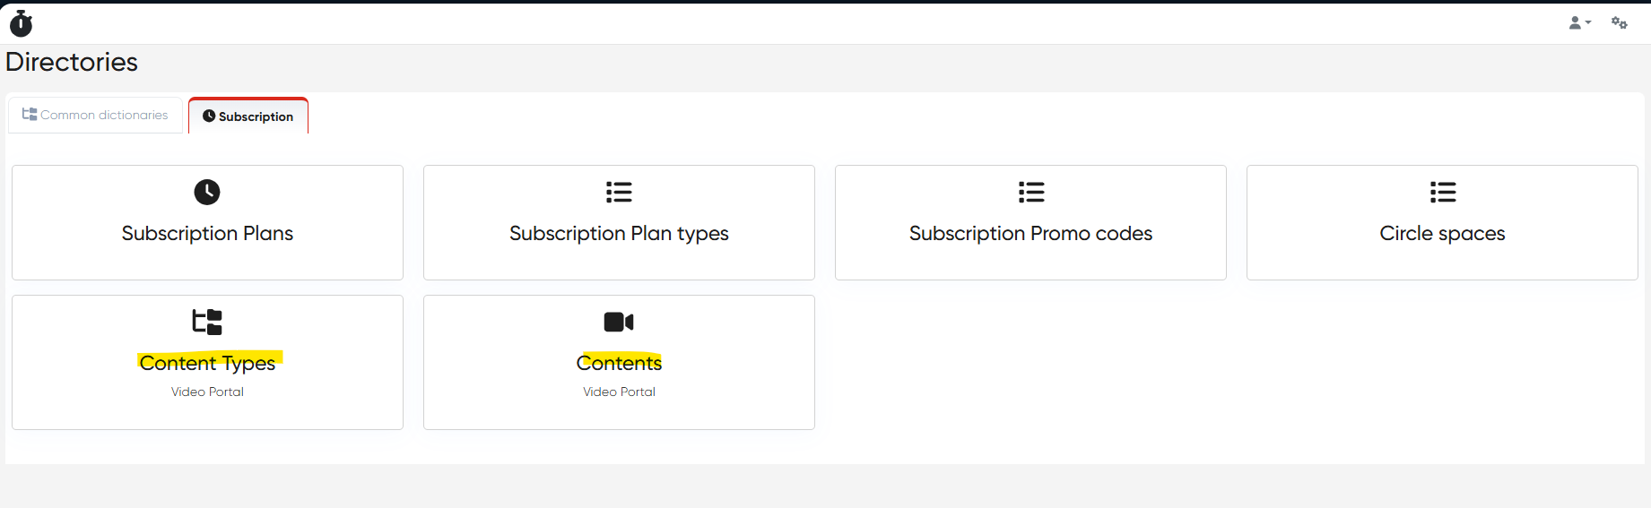Viewport: 1651px width, 508px height.
Task: Open Subscription Plan types directory
Action: (619, 234)
